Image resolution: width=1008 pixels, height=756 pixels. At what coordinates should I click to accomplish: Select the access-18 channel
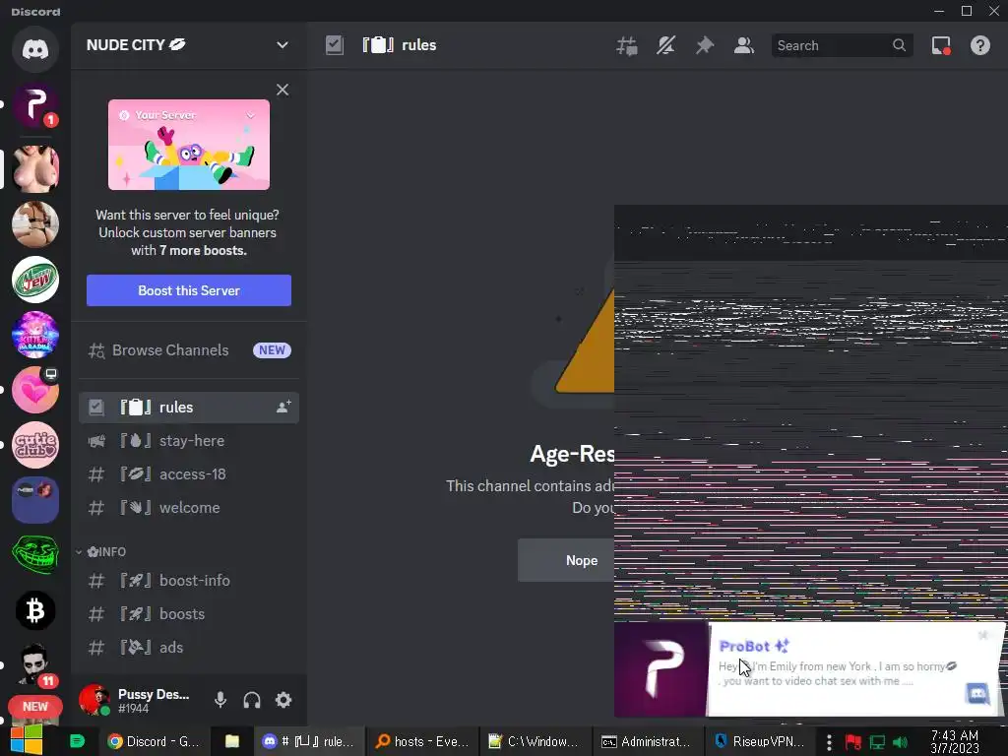click(189, 474)
